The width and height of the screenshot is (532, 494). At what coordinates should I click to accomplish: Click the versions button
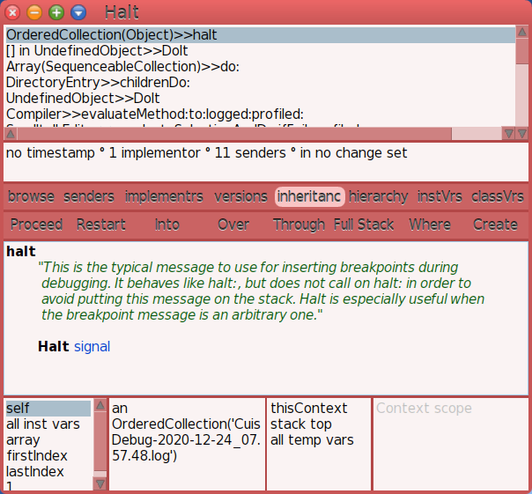[240, 196]
